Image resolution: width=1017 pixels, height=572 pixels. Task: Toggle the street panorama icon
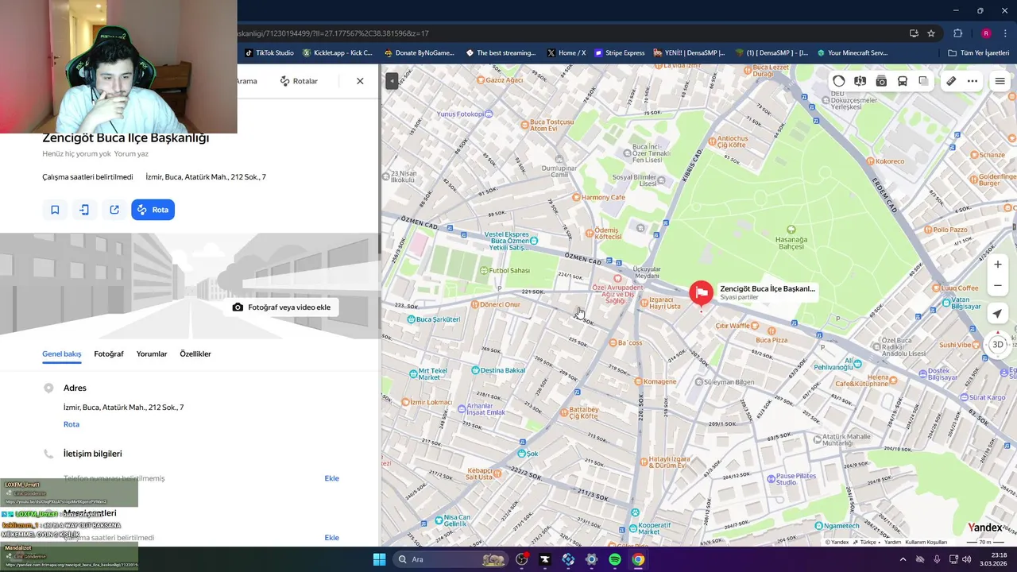point(860,81)
